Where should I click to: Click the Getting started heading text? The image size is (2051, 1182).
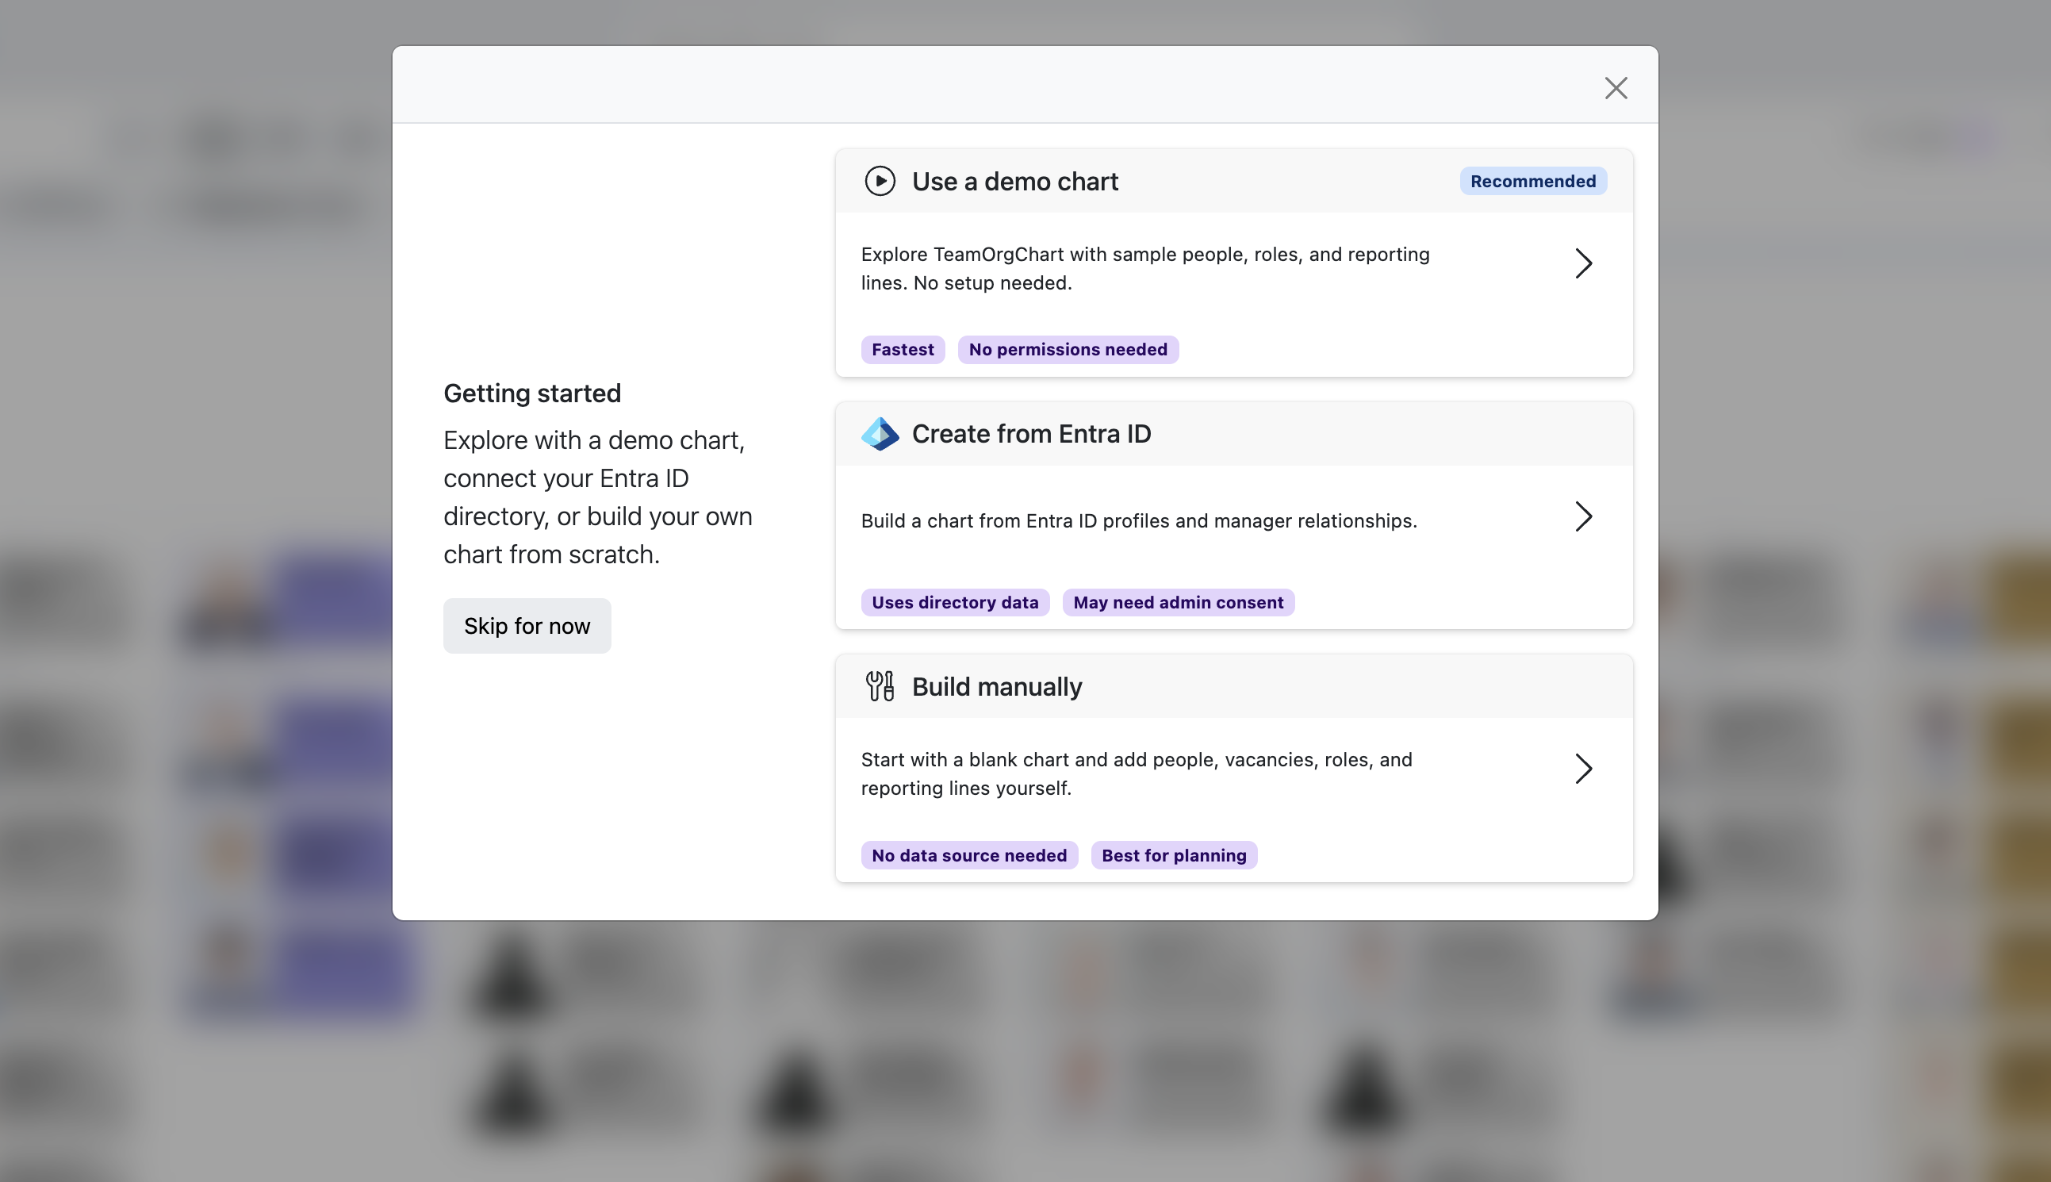tap(531, 393)
